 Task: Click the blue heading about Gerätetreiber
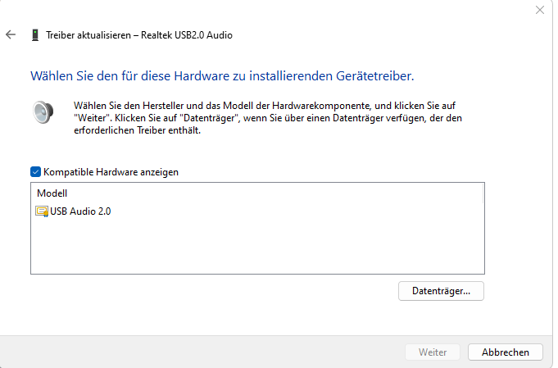[222, 75]
